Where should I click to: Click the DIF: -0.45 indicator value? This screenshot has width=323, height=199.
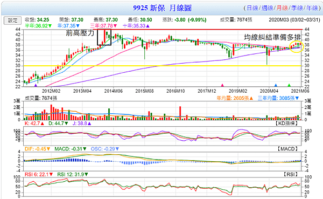pos(37,149)
